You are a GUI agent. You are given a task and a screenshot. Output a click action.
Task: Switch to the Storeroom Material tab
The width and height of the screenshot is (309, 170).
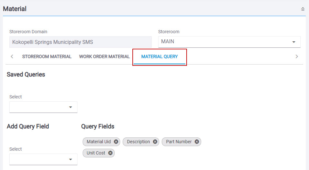coord(47,56)
